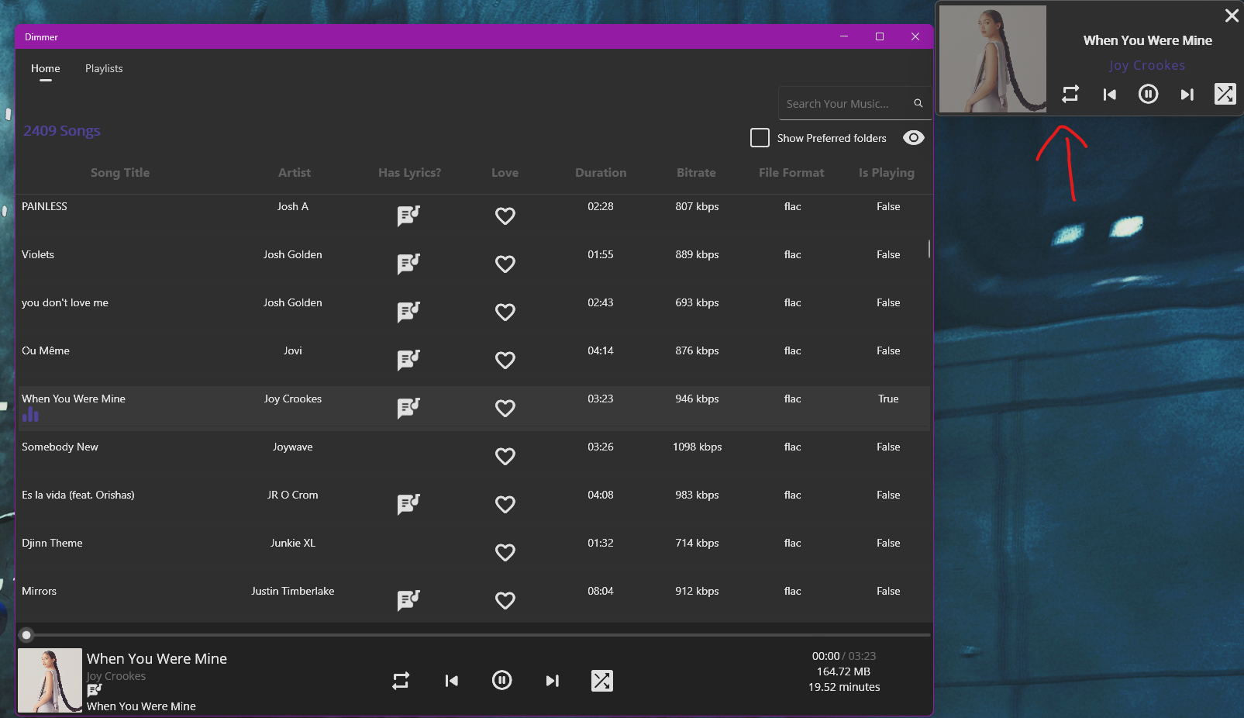The image size is (1244, 718).
Task: Click artist Joywave in list
Action: click(x=293, y=447)
